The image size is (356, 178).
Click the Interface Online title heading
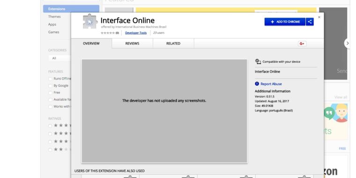[127, 21]
